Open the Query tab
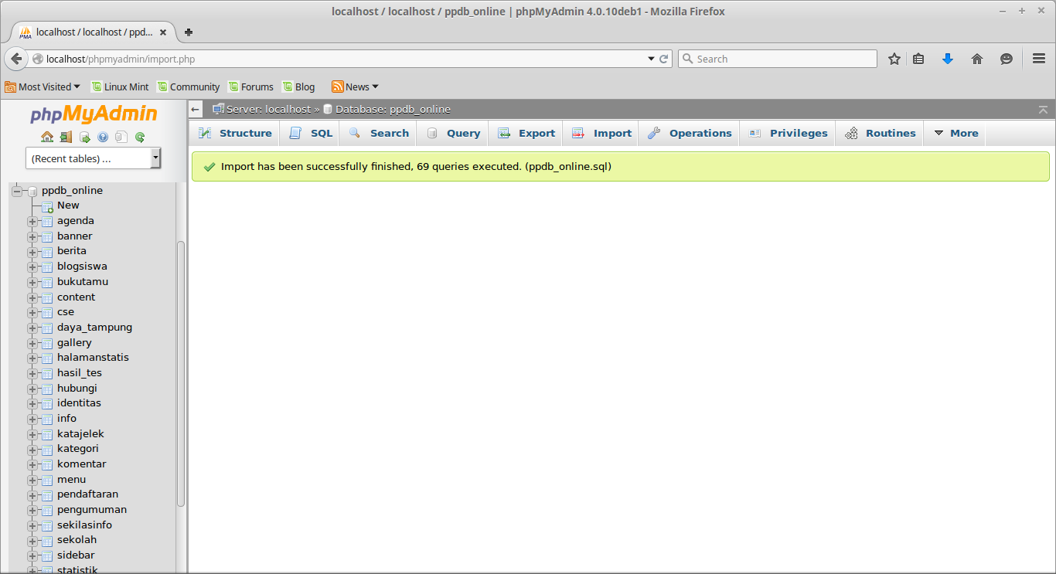The height and width of the screenshot is (574, 1056). point(453,133)
